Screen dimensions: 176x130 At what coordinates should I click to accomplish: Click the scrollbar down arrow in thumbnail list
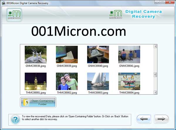tap(155, 93)
